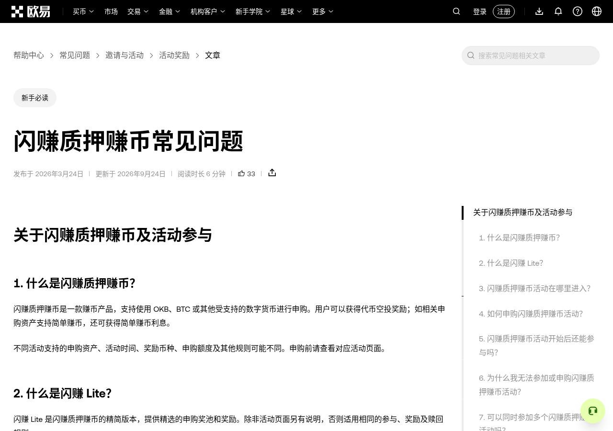Focus the 搜索常见问题相关文章 search field

pyautogui.click(x=531, y=56)
